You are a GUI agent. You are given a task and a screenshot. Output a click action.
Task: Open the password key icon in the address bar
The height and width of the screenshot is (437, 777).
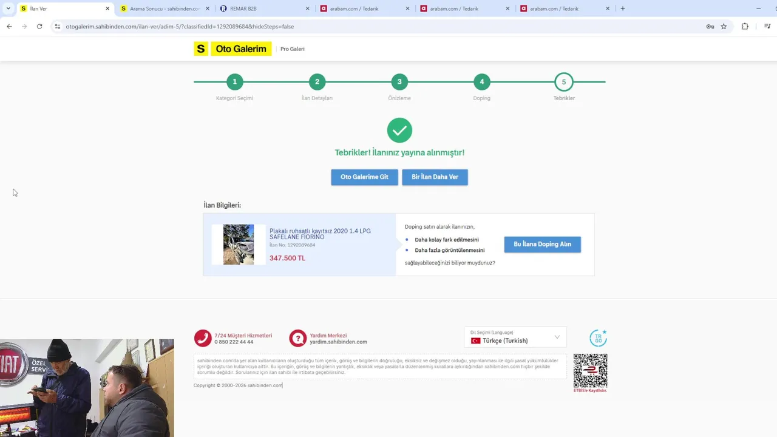710,27
